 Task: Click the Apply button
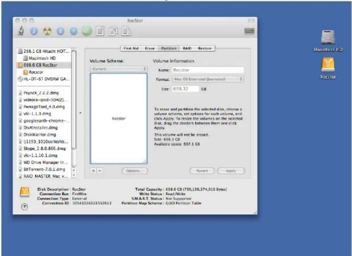click(x=231, y=171)
